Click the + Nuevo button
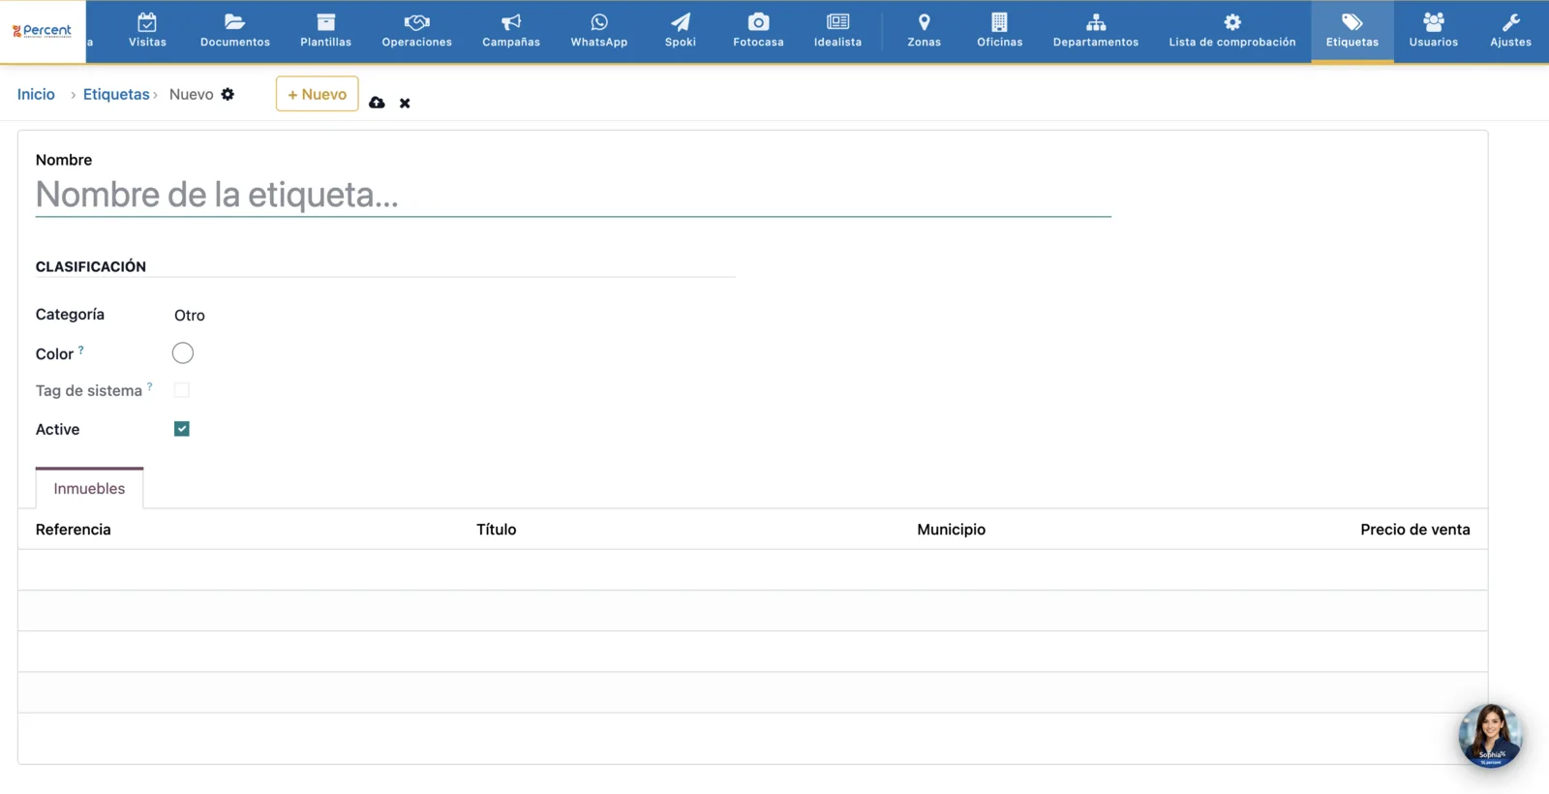This screenshot has width=1549, height=794. point(318,94)
